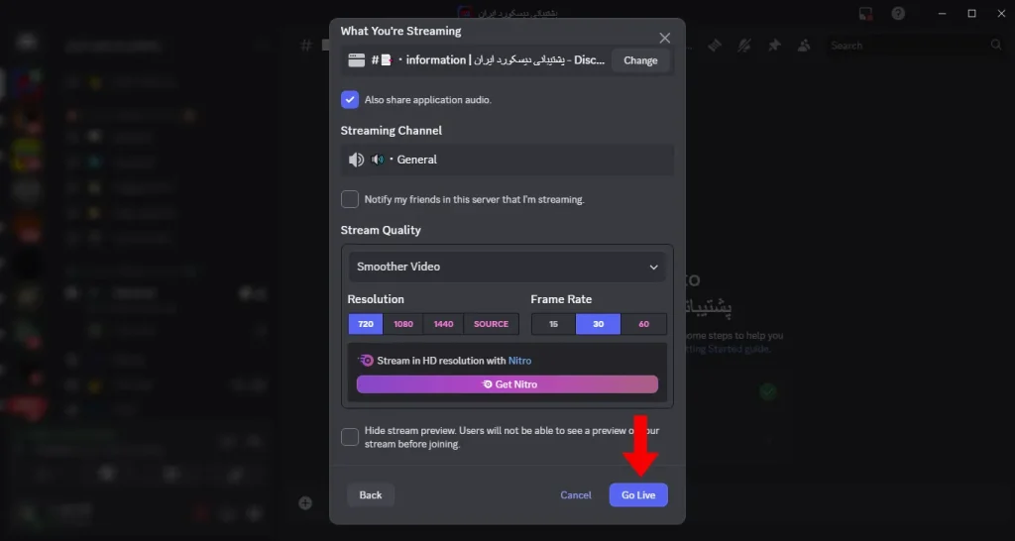
Task: Select SOURCE resolution
Action: tap(492, 324)
